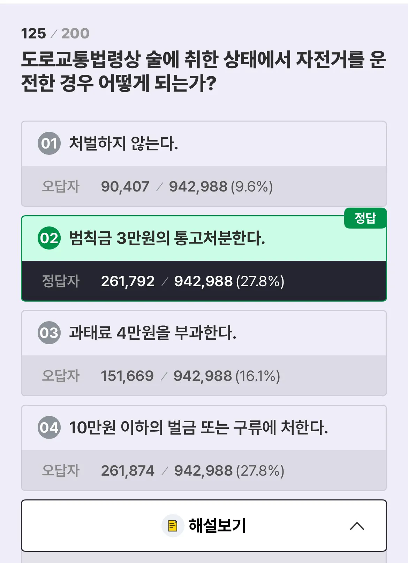
Task: Click the 90,407 wrong answerers count
Action: click(x=125, y=186)
